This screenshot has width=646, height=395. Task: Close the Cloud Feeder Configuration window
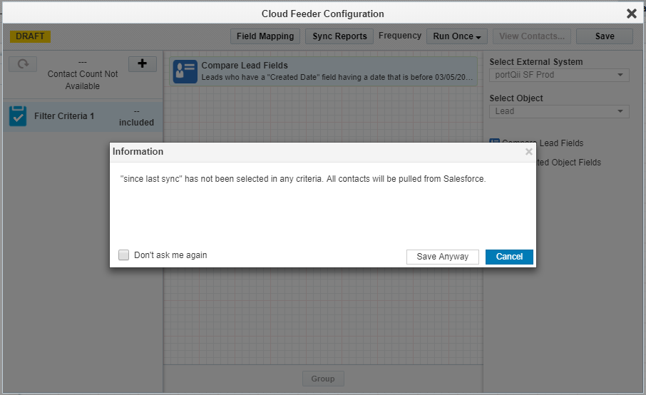tap(631, 14)
